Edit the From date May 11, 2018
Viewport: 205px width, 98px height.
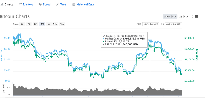tap(151, 24)
